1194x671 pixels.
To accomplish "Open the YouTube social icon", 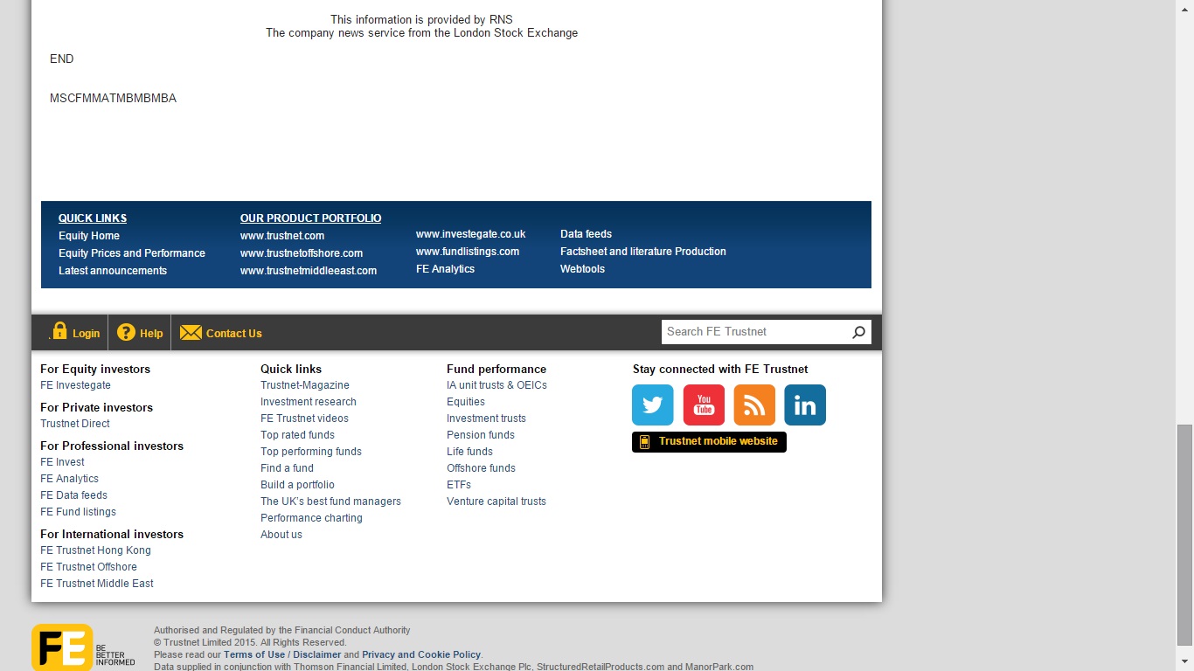I will (704, 405).
